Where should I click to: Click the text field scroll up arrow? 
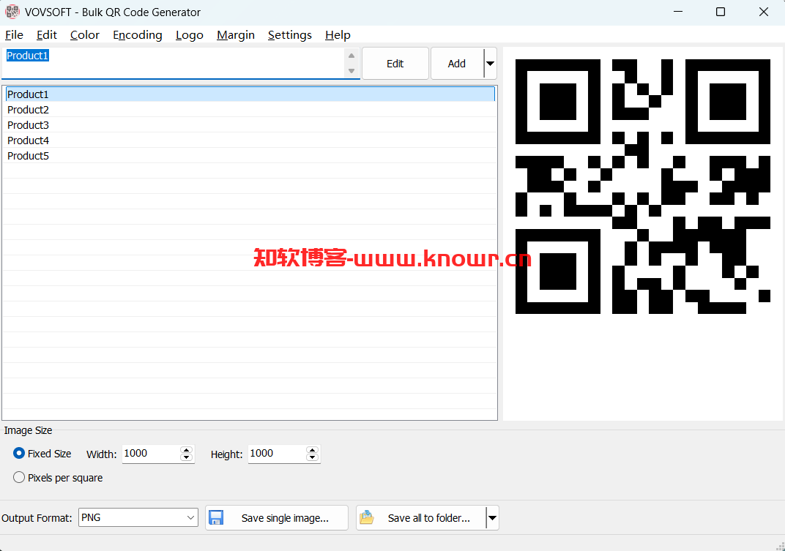351,56
